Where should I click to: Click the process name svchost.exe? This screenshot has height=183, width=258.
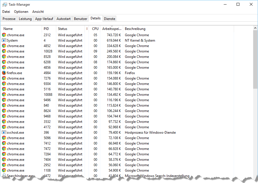tap(15, 133)
